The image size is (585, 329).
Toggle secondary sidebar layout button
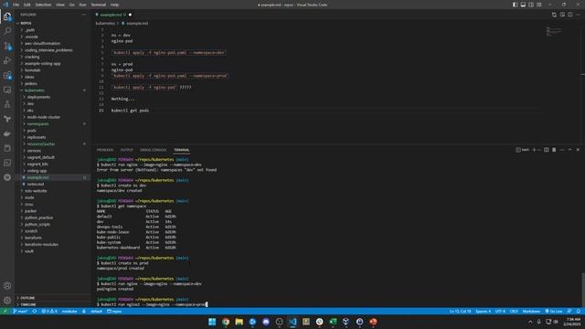[531, 5]
